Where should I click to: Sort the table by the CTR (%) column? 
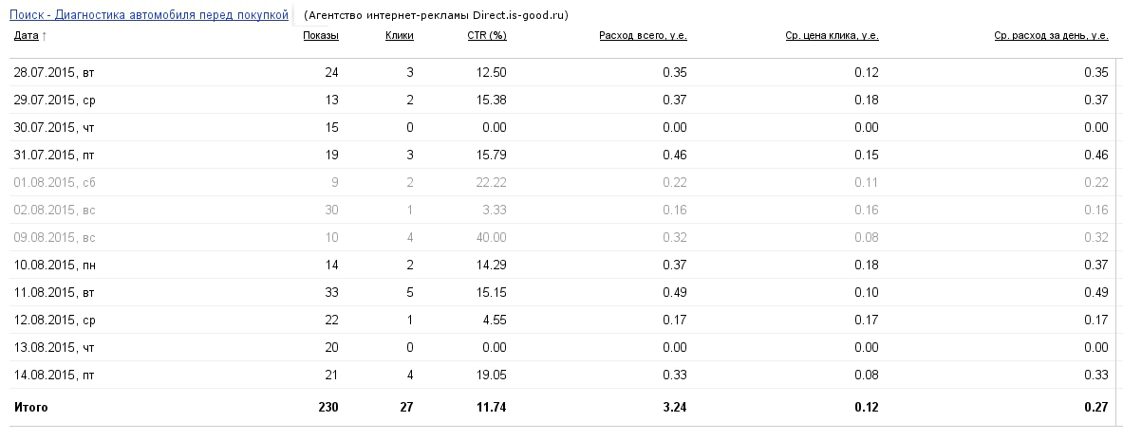coord(487,35)
